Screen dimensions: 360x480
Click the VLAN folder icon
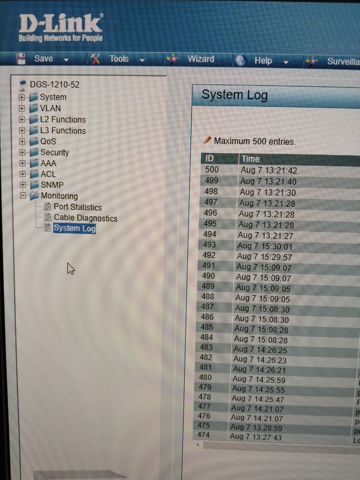click(34, 108)
